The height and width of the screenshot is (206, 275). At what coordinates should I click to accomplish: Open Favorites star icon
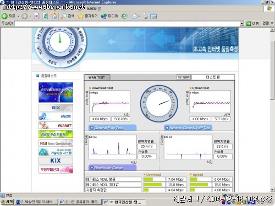coord(87,16)
